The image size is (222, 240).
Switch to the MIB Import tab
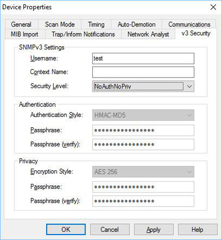point(25,34)
